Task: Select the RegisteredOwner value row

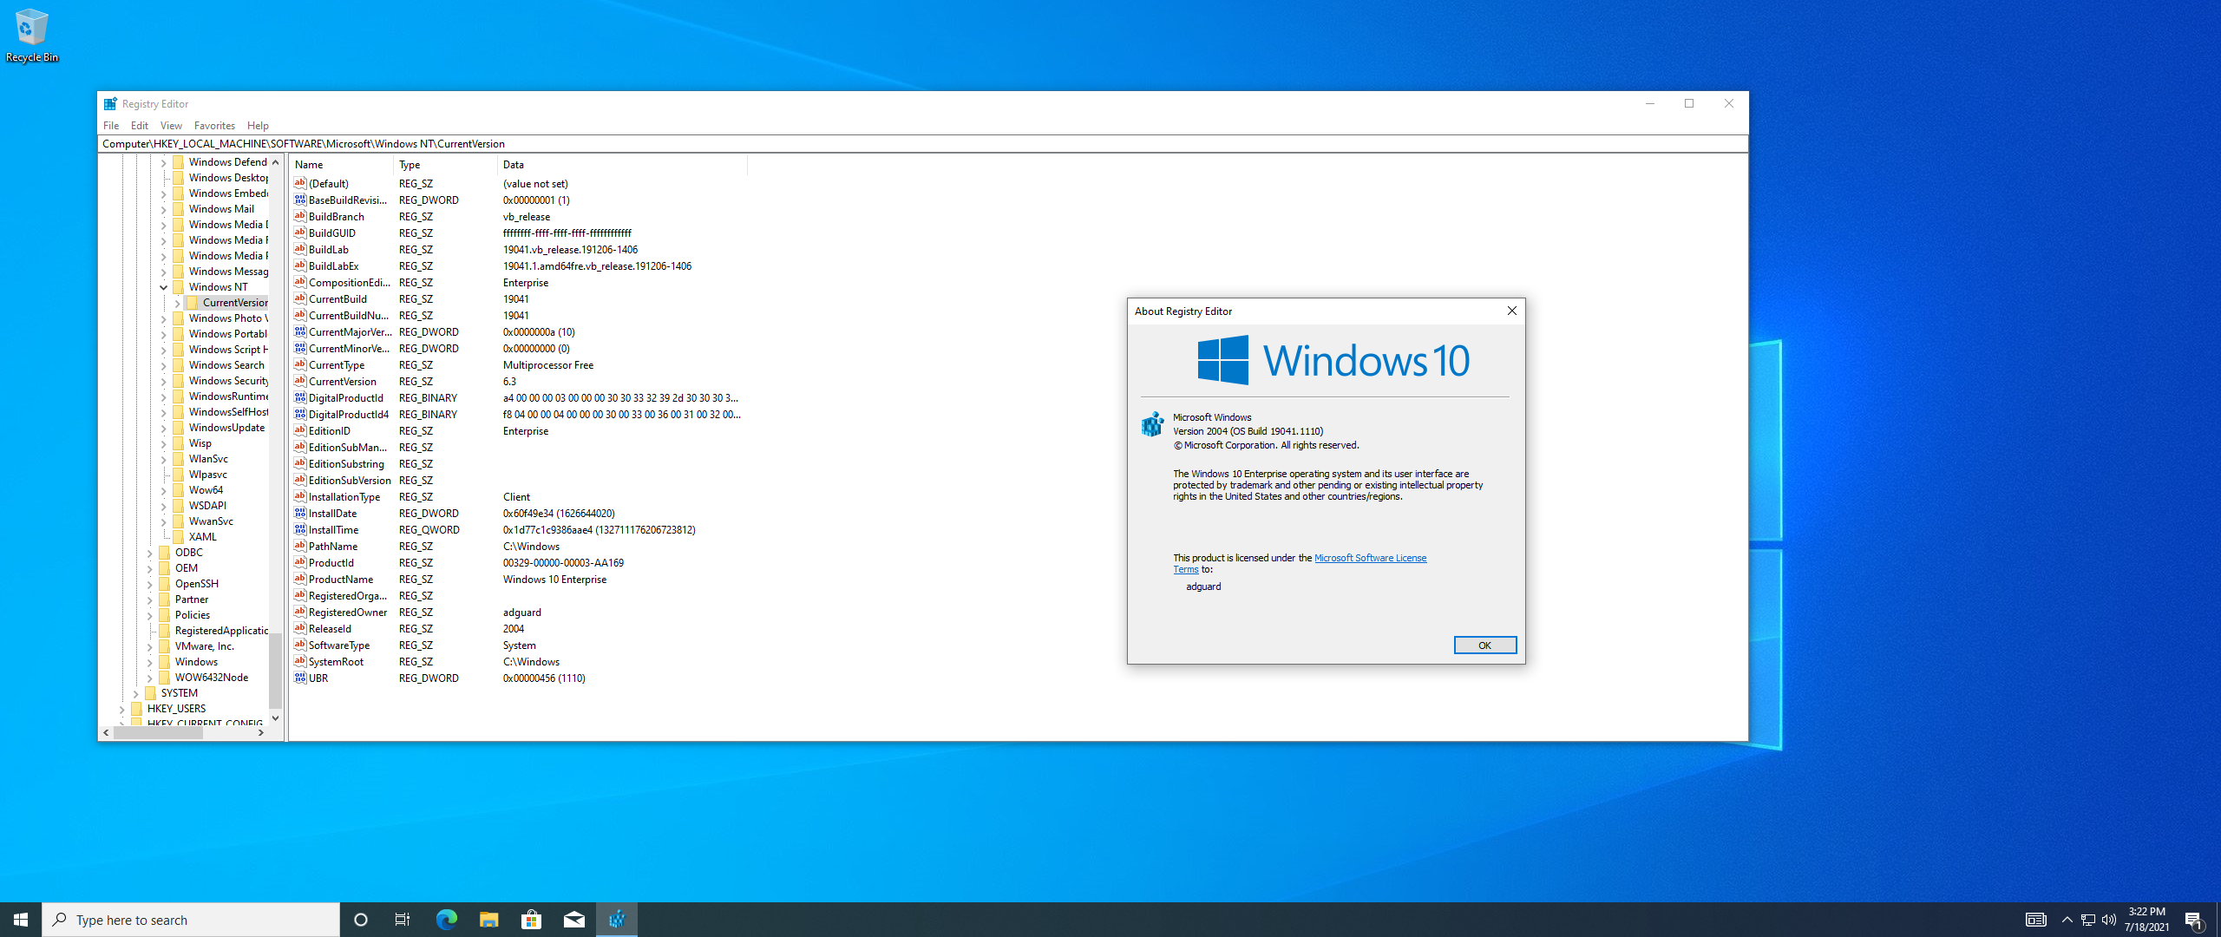Action: click(518, 613)
